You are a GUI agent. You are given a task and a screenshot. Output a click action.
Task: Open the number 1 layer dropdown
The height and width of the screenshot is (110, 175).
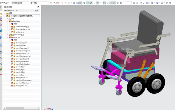click(128, 3)
